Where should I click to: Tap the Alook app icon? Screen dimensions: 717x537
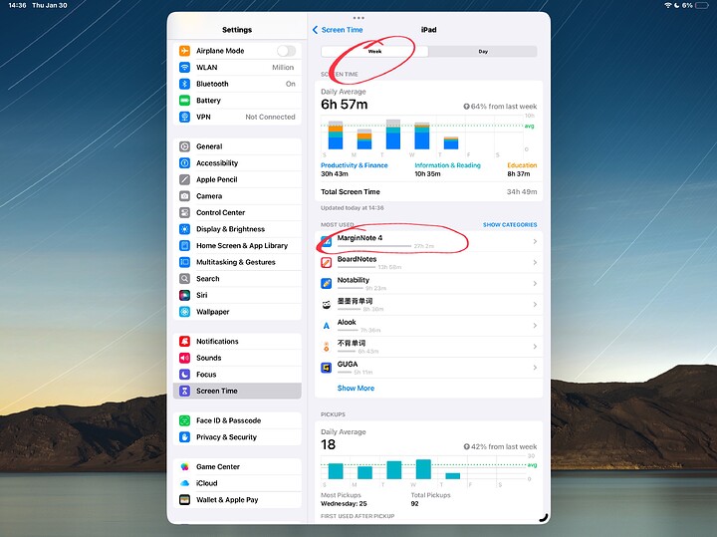tap(326, 326)
